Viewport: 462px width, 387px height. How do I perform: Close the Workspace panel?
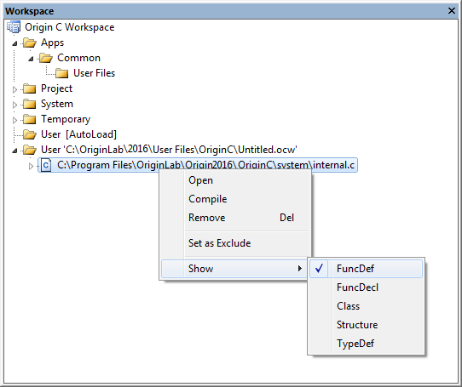[x=452, y=11]
